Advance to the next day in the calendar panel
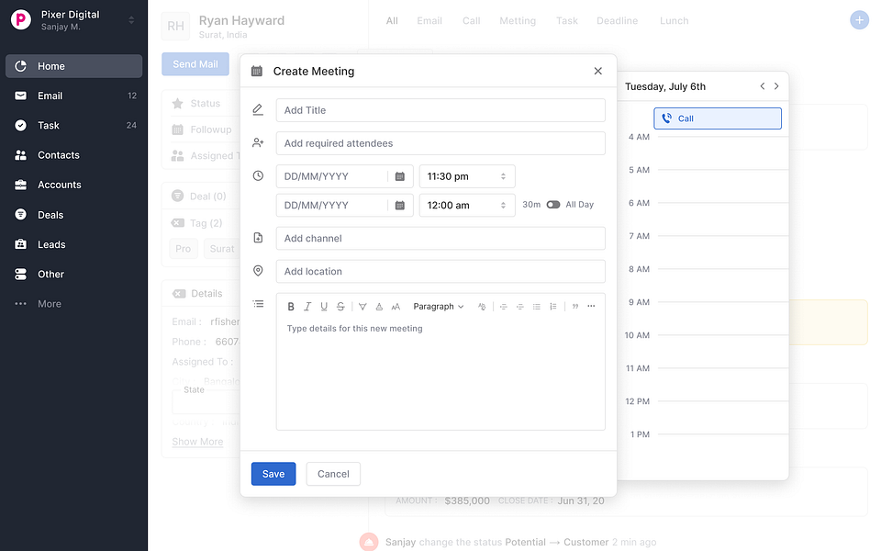 coord(776,85)
